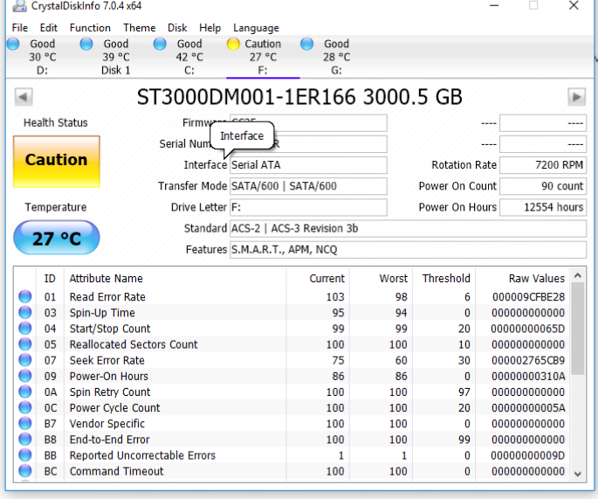Click the scroll up arrow of attribute list
The image size is (598, 499).
(x=577, y=275)
